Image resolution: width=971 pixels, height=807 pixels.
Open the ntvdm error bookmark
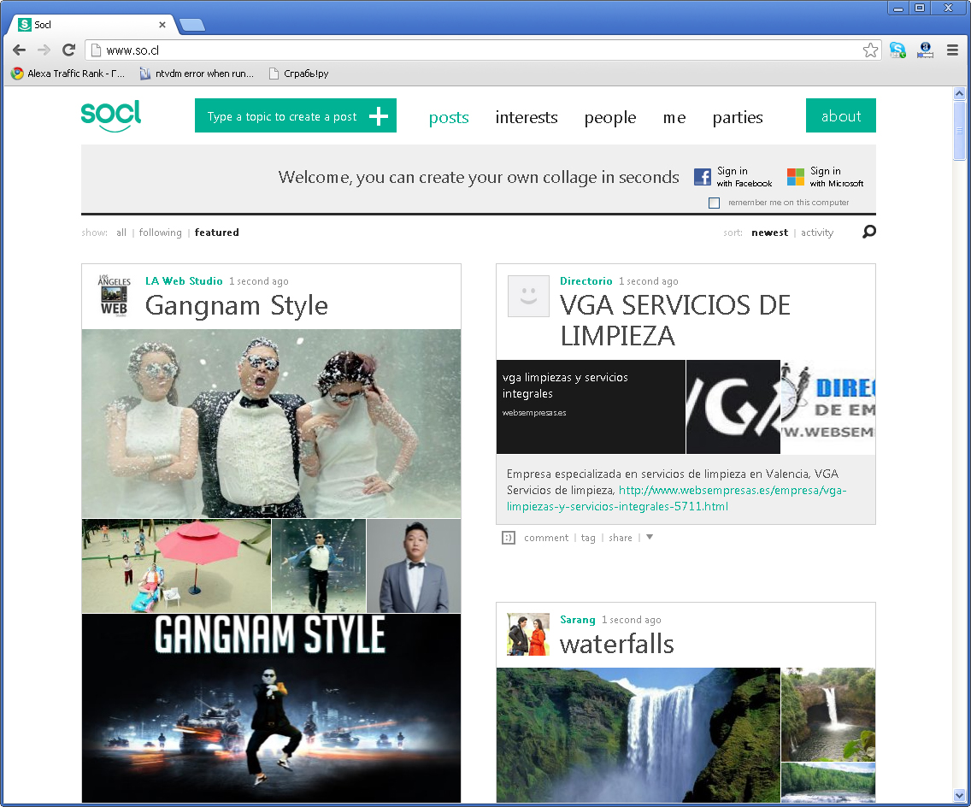click(x=197, y=74)
